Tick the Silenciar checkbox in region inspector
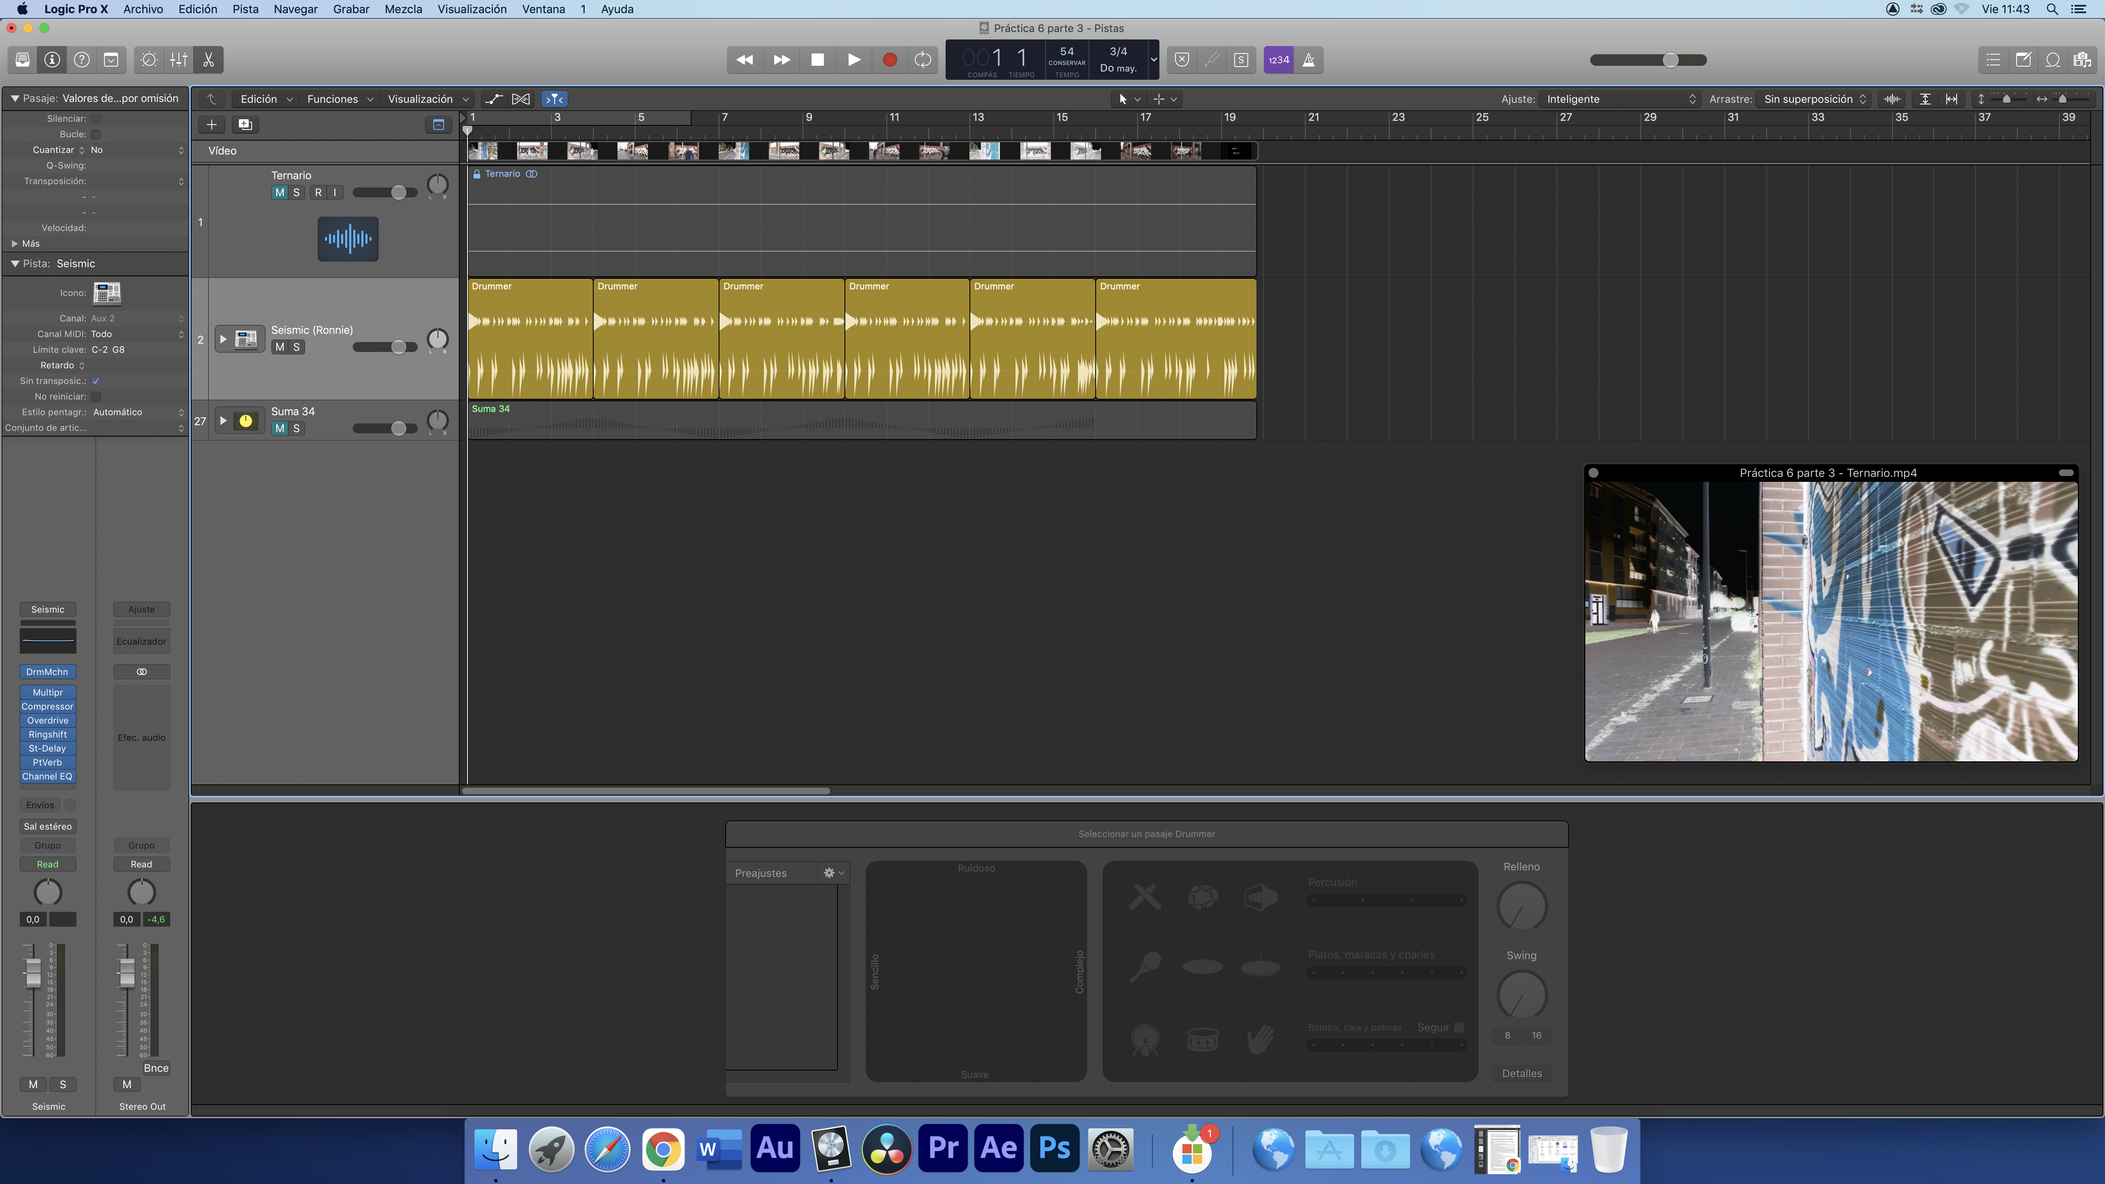Screen dimensions: 2105x1184 [96, 118]
